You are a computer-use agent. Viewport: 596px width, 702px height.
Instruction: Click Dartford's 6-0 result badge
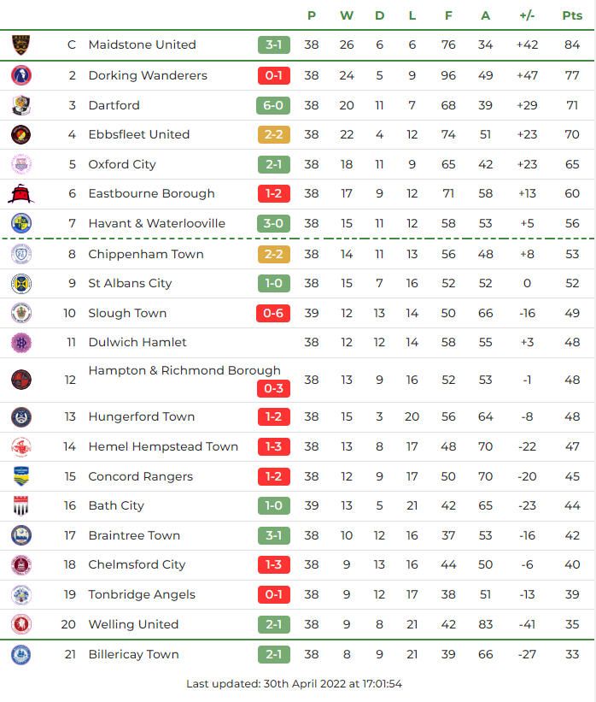273,105
